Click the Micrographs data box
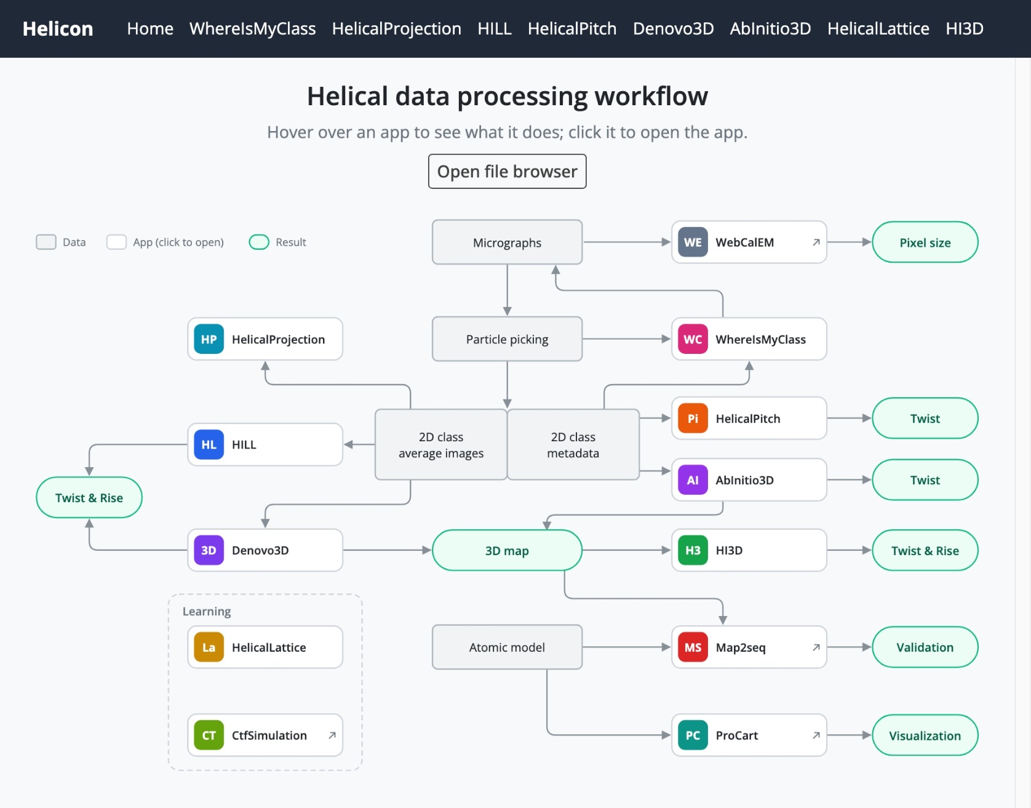1031x808 pixels. point(507,242)
